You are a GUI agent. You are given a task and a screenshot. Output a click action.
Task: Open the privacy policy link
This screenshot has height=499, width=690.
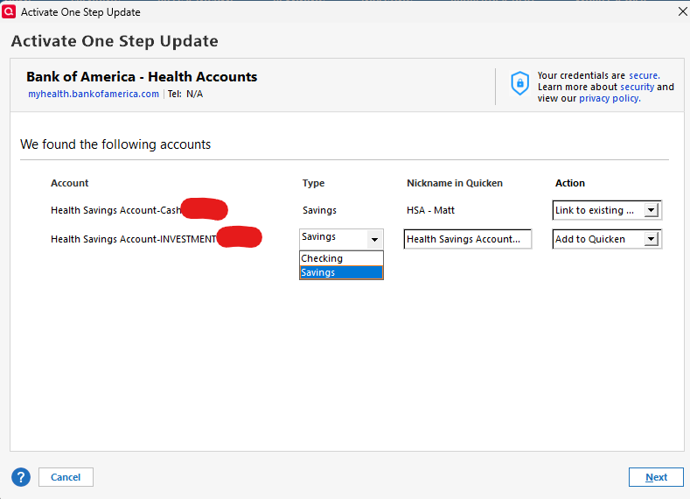[610, 98]
